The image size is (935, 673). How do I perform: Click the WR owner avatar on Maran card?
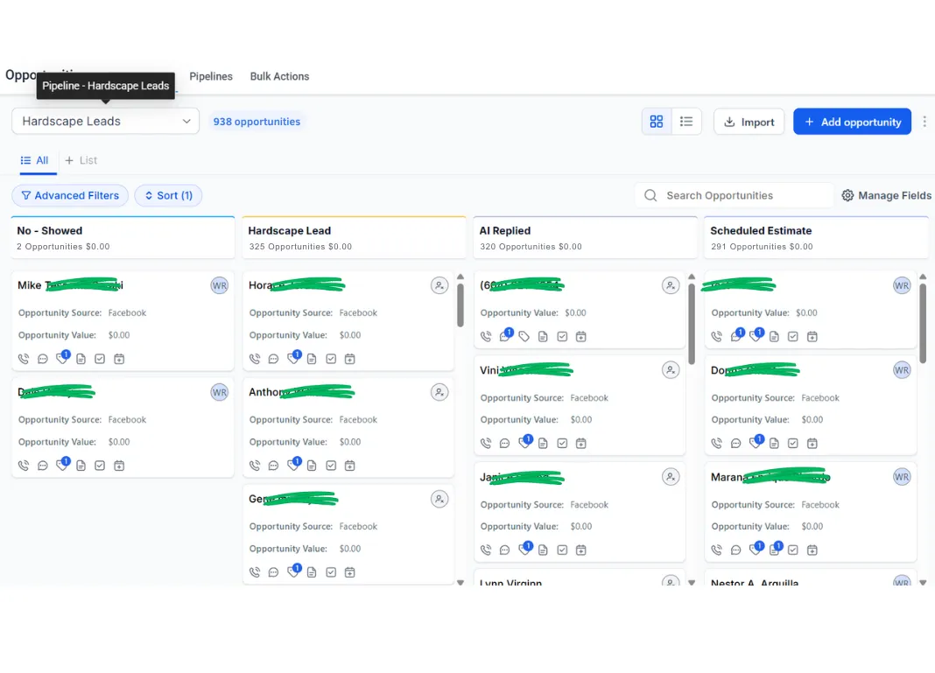click(x=902, y=477)
